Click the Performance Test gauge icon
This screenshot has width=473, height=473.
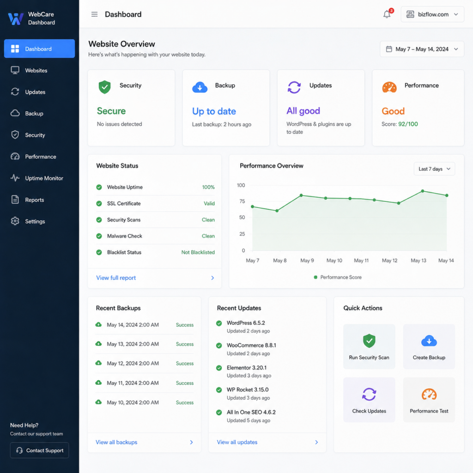pos(429,394)
